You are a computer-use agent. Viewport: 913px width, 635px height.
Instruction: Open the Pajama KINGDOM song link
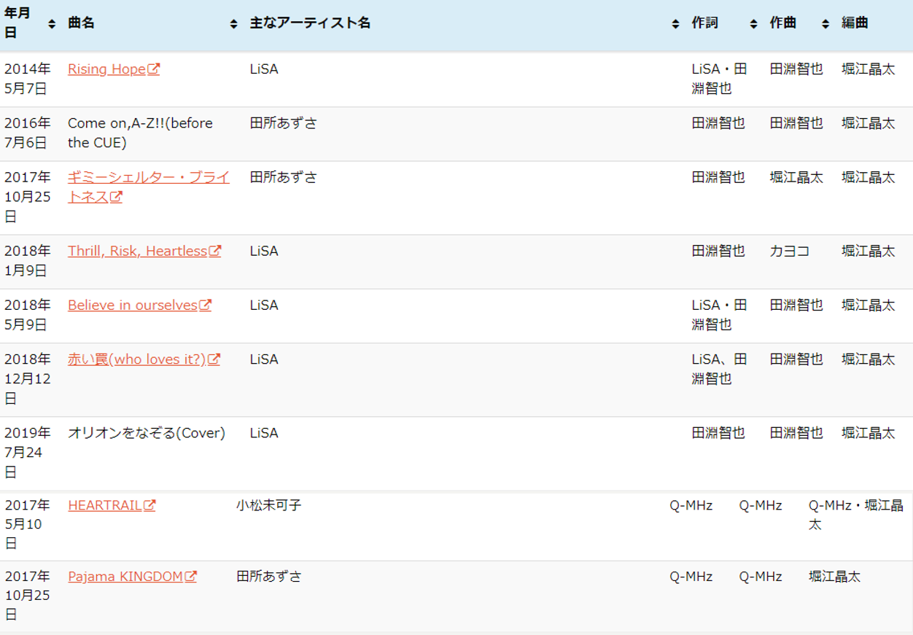125,577
